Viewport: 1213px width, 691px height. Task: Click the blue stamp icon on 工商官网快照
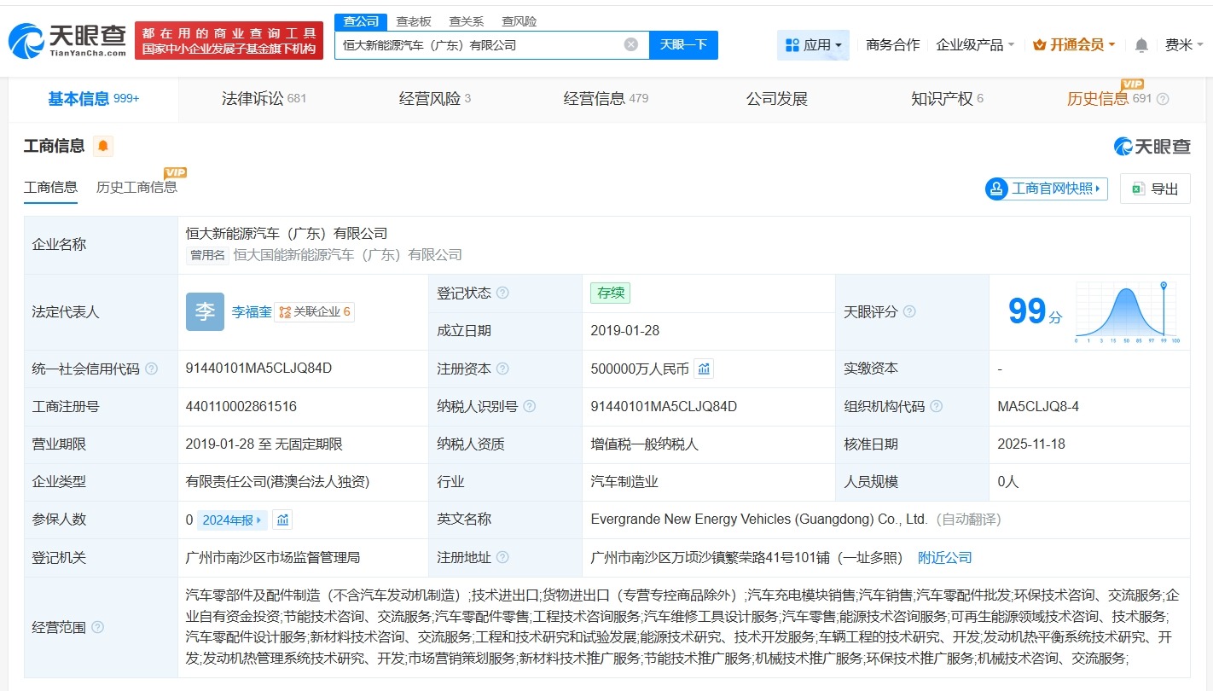(x=995, y=189)
